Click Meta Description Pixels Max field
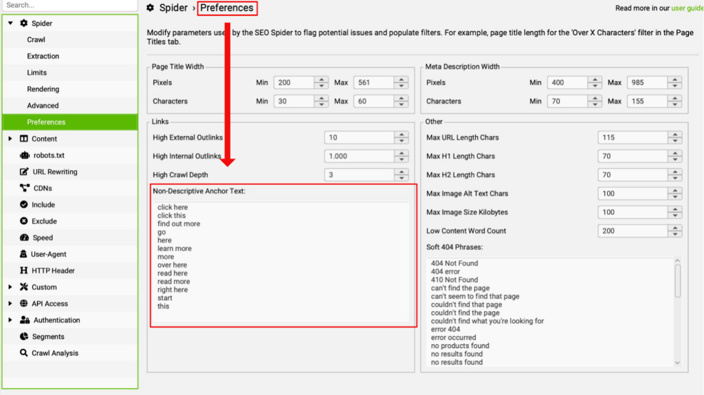Screen dimensions: 704x395 [648, 82]
